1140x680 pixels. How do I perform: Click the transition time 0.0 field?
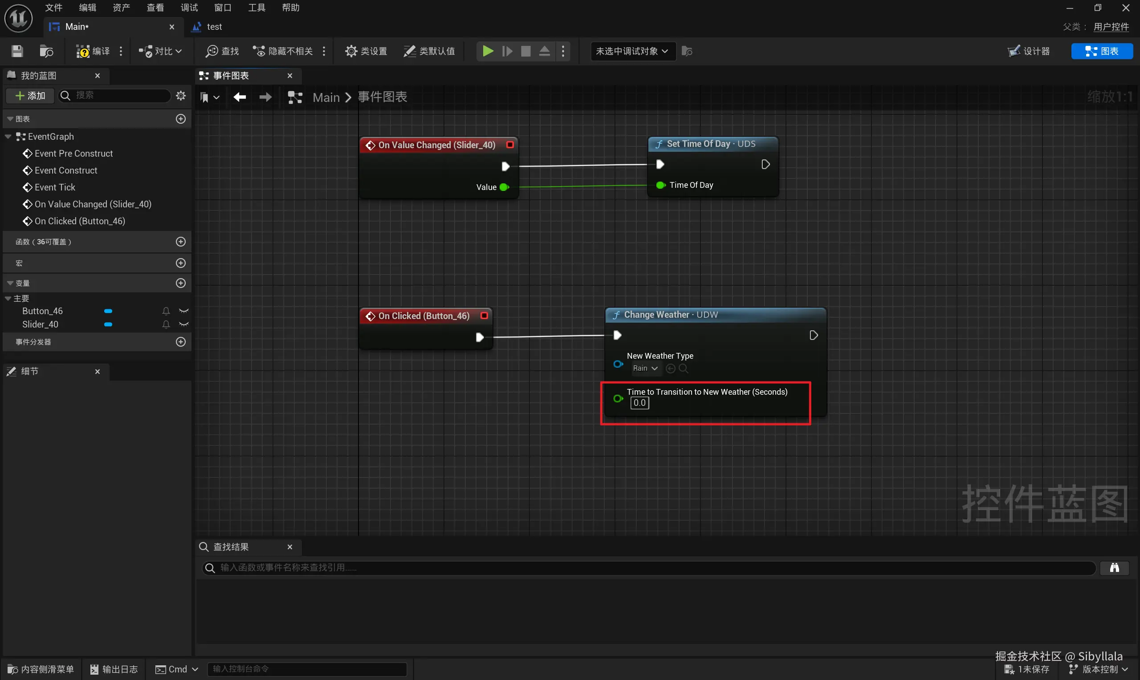tap(639, 403)
